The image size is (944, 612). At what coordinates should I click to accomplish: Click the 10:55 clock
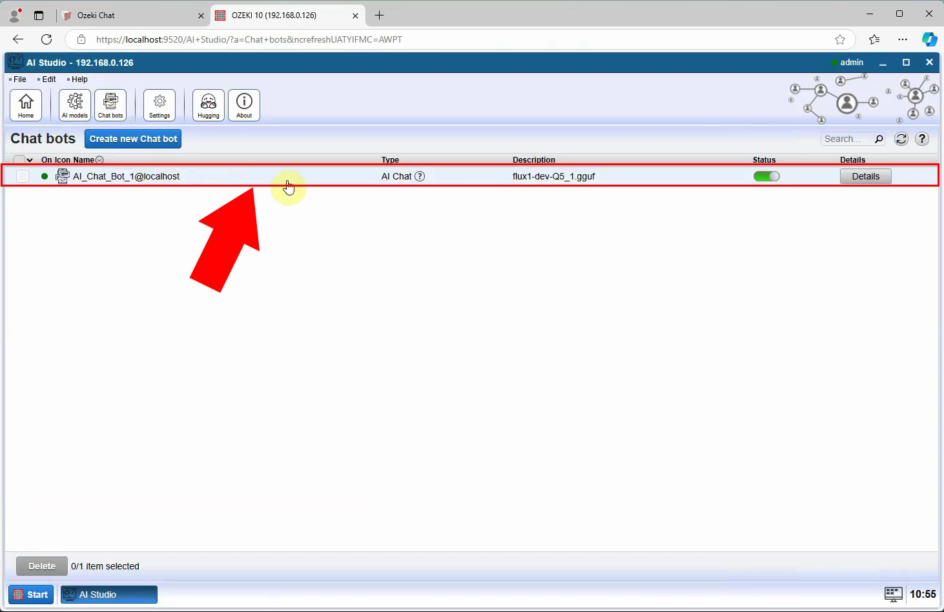(923, 595)
